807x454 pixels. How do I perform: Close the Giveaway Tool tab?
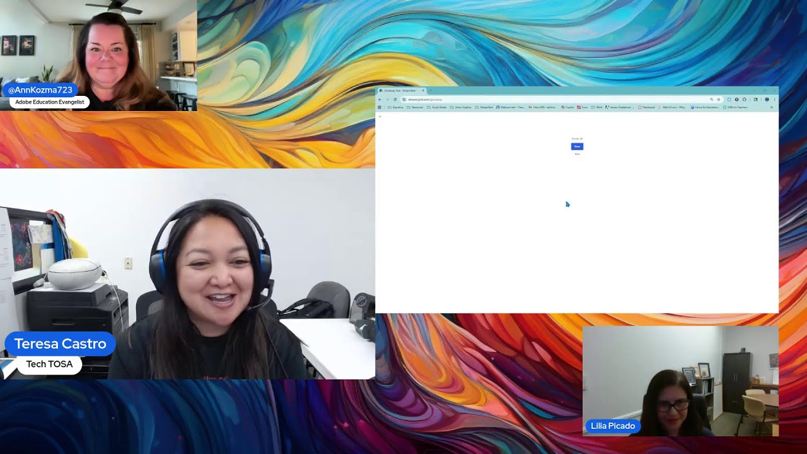pyautogui.click(x=423, y=90)
